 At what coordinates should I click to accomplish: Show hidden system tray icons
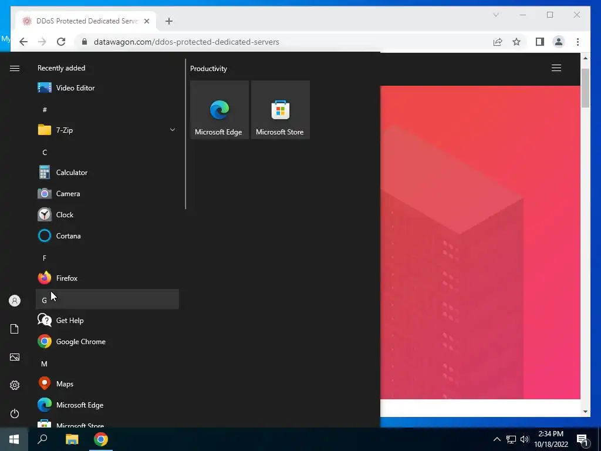[497, 439]
